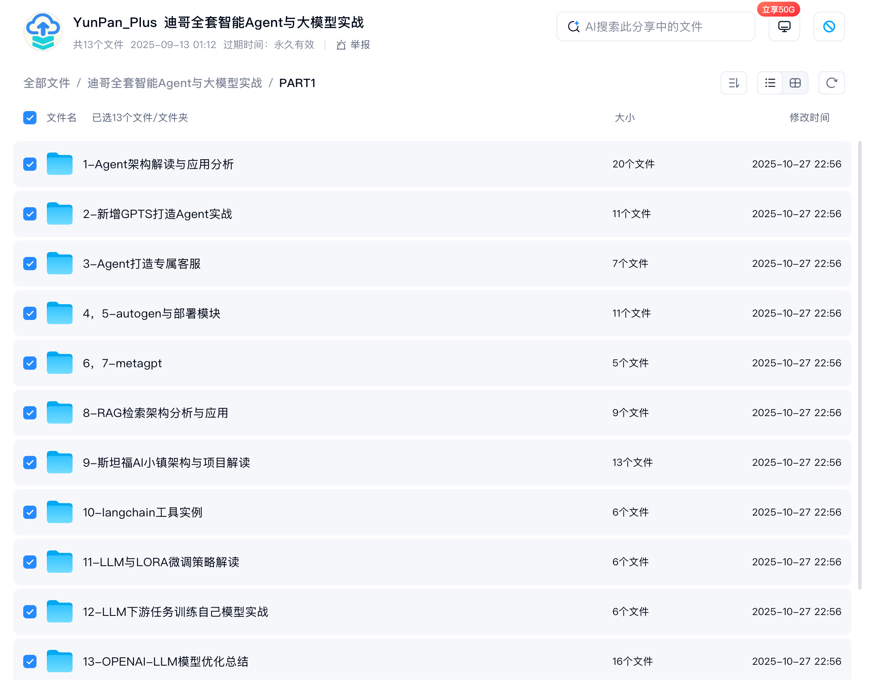Switch to grid view
The width and height of the screenshot is (874, 688).
pyautogui.click(x=795, y=83)
